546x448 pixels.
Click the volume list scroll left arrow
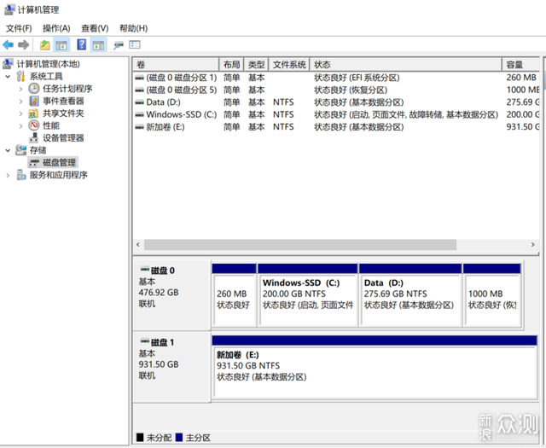138,245
